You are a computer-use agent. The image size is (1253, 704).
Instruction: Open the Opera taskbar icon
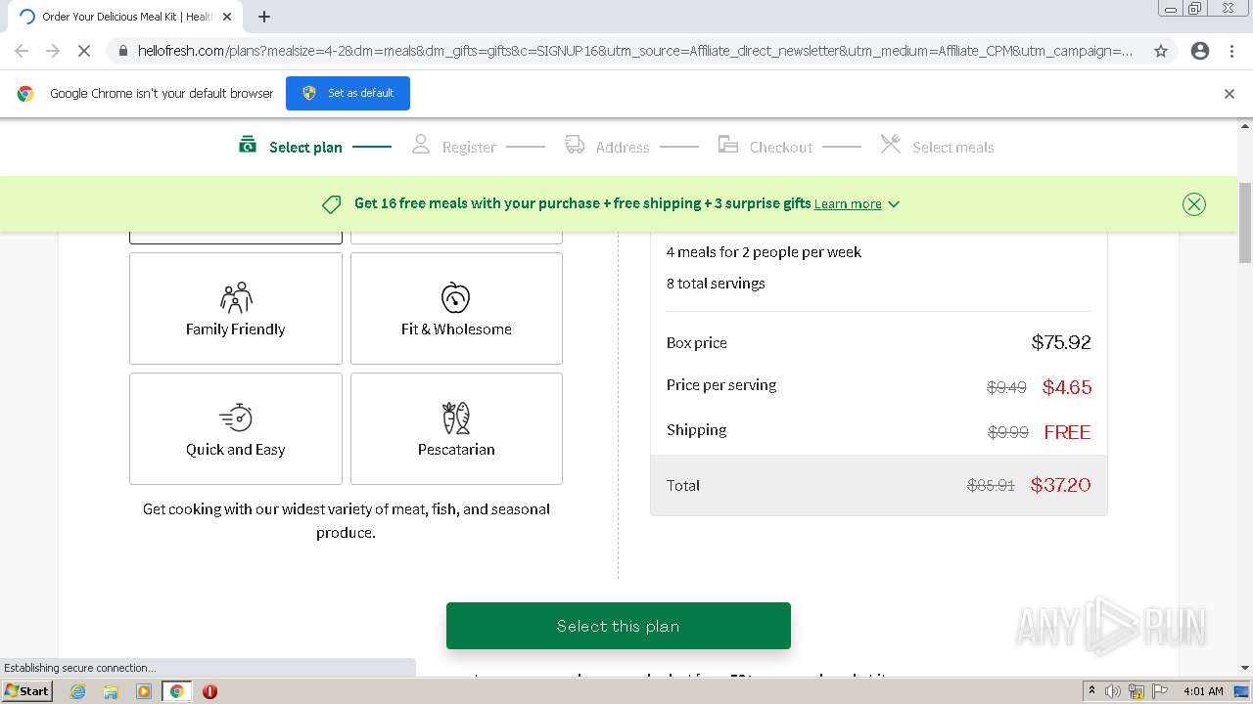tap(209, 691)
